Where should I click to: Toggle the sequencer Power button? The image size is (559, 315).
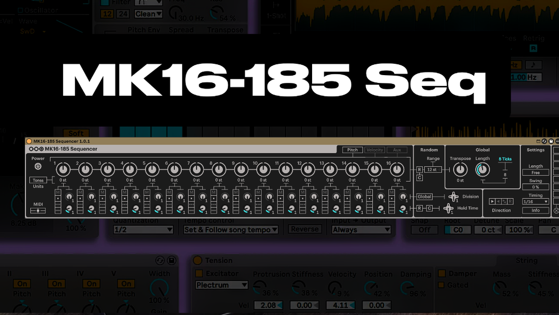[38, 166]
